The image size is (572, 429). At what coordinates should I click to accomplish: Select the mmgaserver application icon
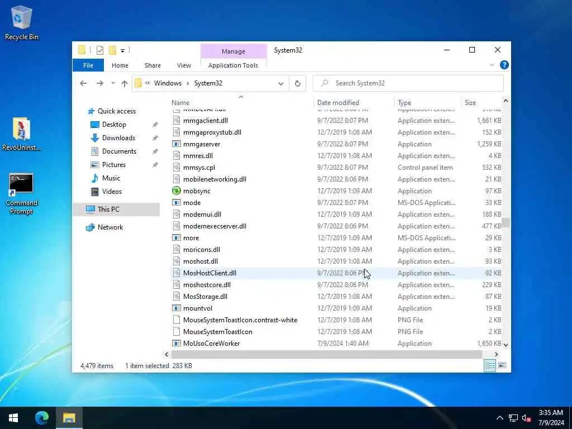177,144
